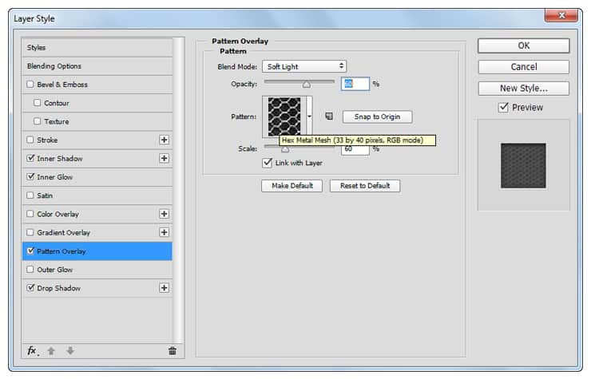Delete effect with trash can icon
Image resolution: width=591 pixels, height=379 pixels.
pyautogui.click(x=173, y=351)
